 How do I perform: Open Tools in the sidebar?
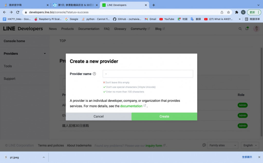8,66
